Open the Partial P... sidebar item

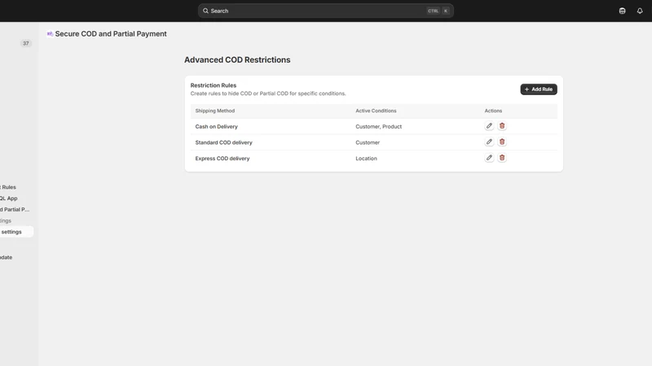(15, 210)
